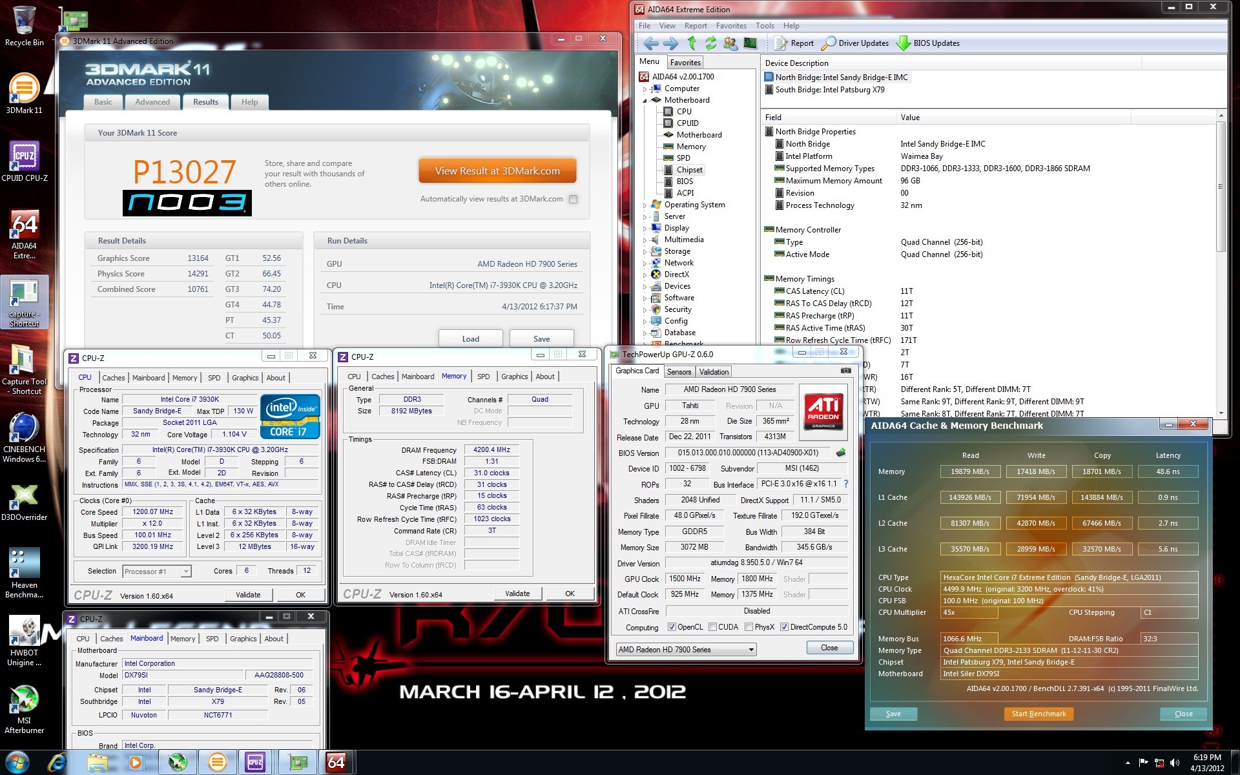Open the system monitor icon in AIDA64 toolbar
The image size is (1240, 775).
[750, 43]
